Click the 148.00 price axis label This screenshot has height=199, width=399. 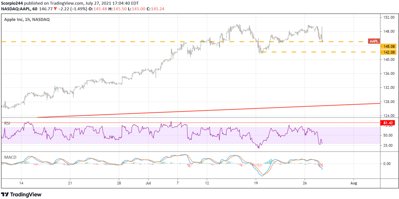click(x=389, y=31)
